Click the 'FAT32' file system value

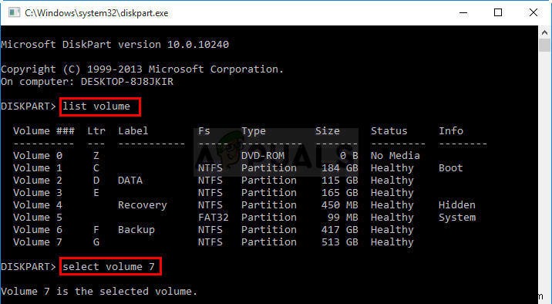pos(214,218)
